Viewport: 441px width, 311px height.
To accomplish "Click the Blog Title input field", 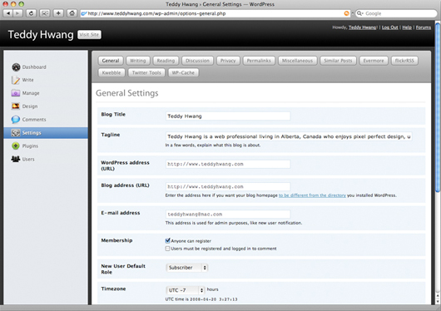I will [228, 116].
